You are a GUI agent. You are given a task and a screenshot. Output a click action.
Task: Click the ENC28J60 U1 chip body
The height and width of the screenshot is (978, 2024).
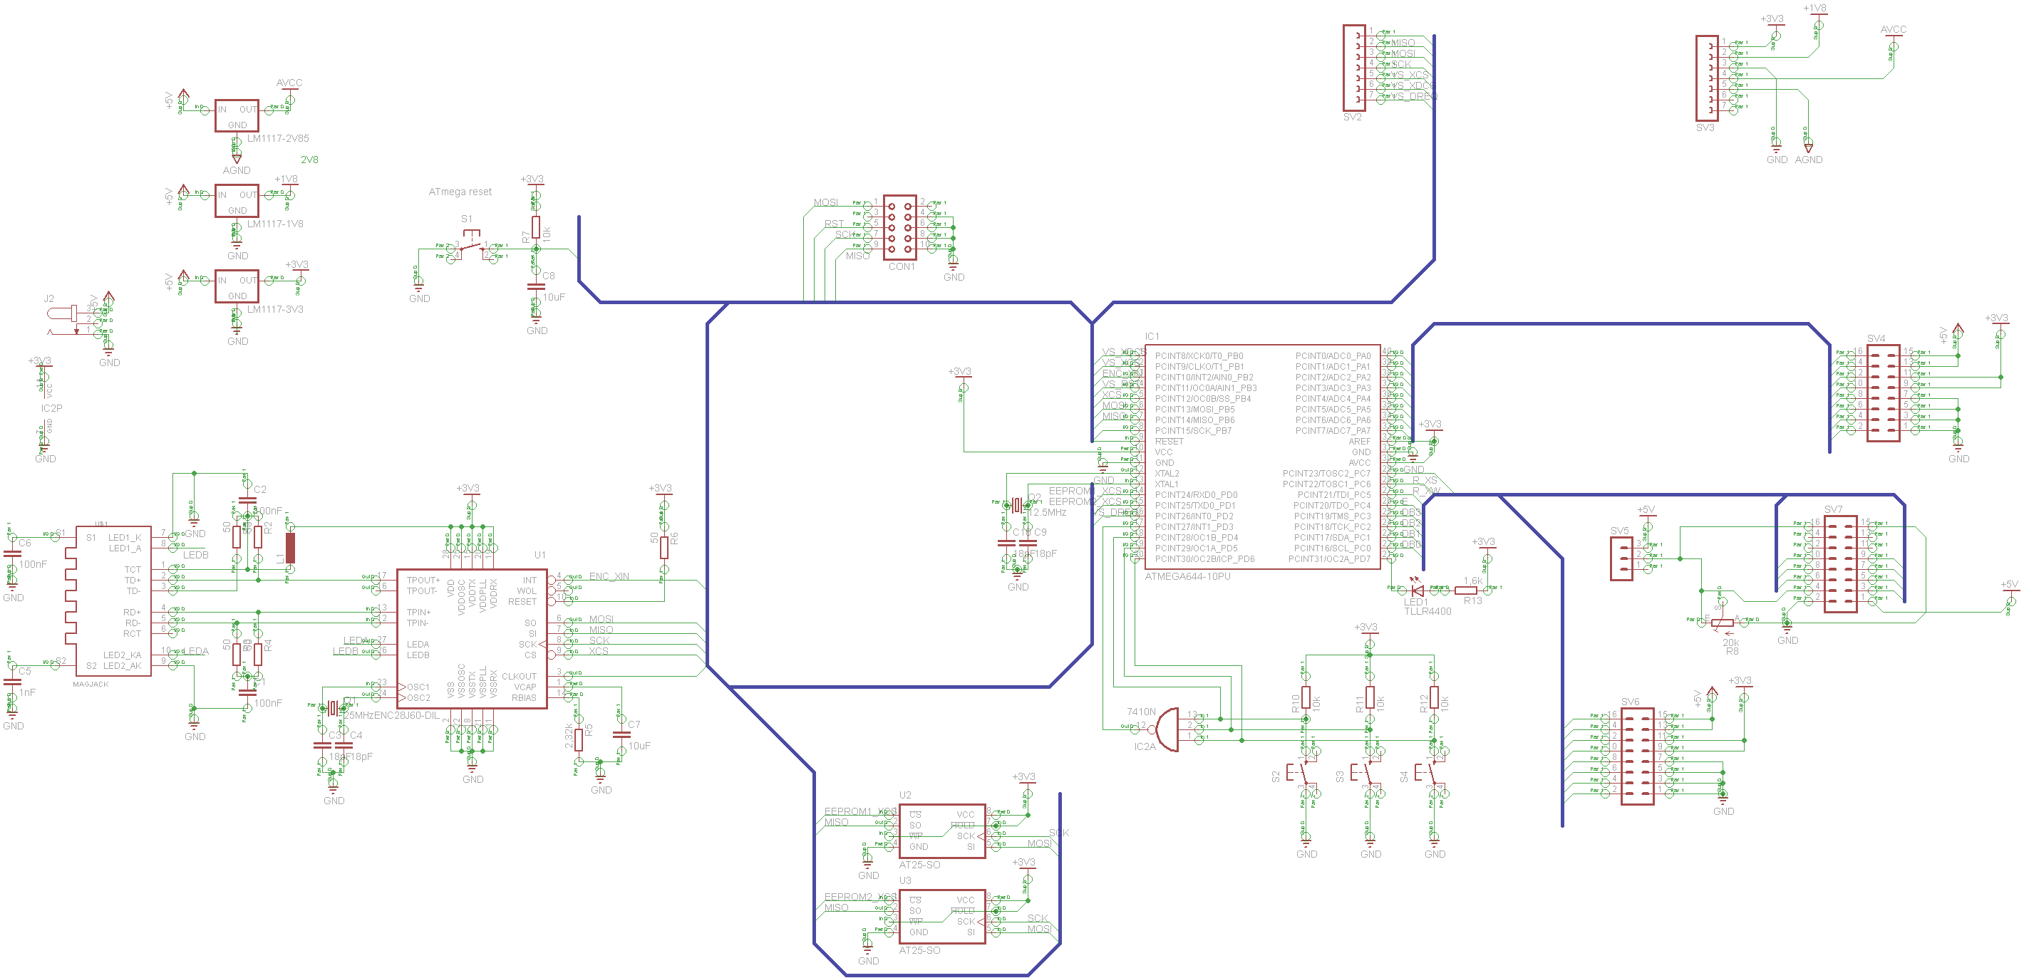(471, 639)
